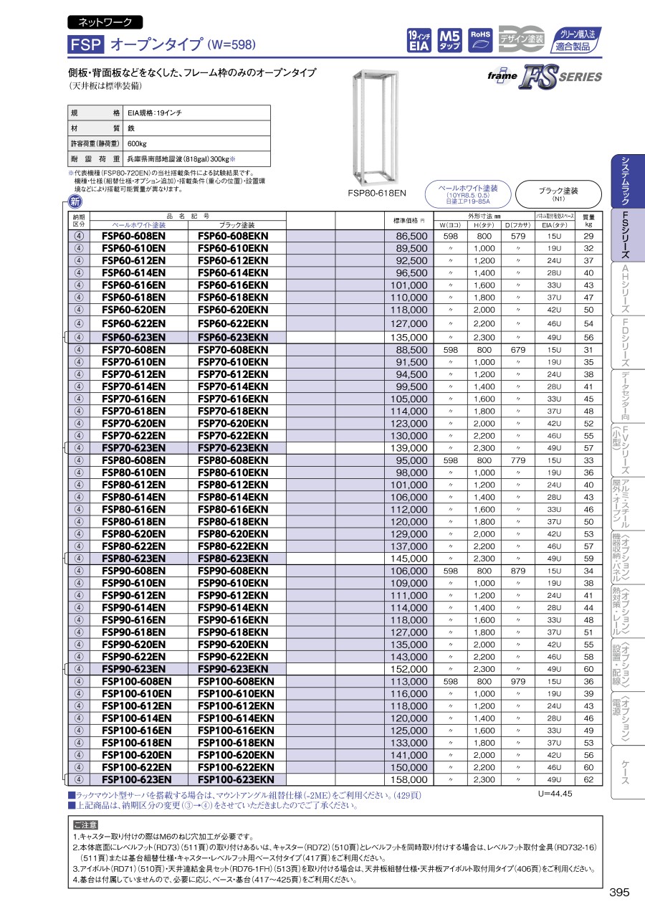Click the FSP70-610EN model number
645x912 pixels.
click(133, 362)
